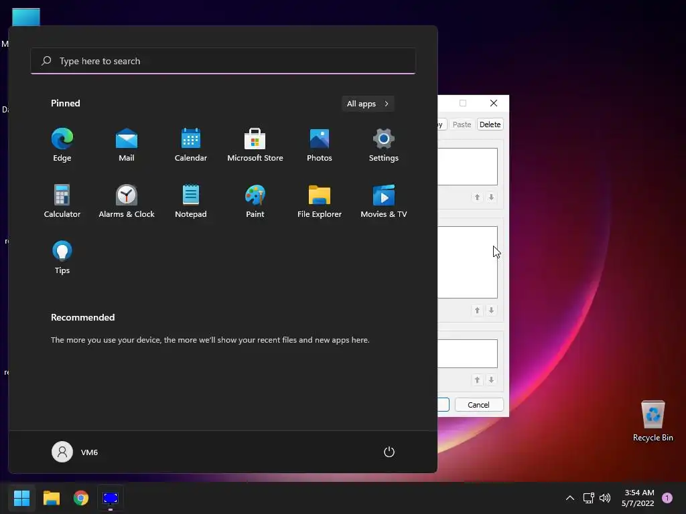Open pinned File Explorer in Start menu
The height and width of the screenshot is (514, 686).
(x=320, y=201)
